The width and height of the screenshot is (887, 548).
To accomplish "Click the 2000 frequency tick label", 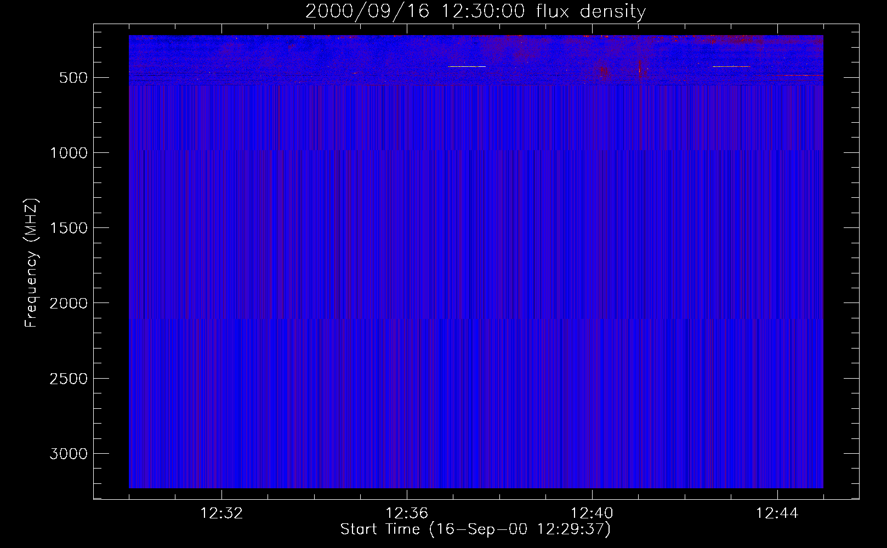I will [x=69, y=303].
